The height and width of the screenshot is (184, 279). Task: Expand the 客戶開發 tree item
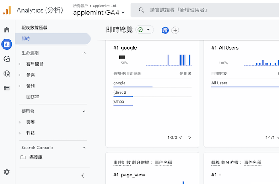pos(20,64)
